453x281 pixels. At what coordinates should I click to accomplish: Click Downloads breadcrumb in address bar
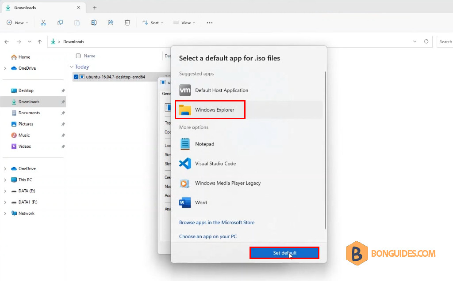click(73, 42)
